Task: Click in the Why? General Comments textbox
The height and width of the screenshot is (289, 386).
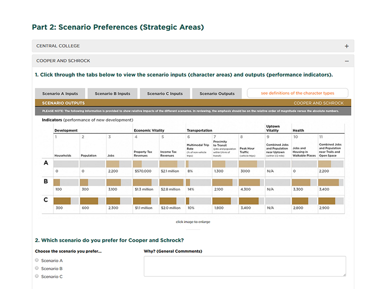Action: pyautogui.click(x=245, y=266)
